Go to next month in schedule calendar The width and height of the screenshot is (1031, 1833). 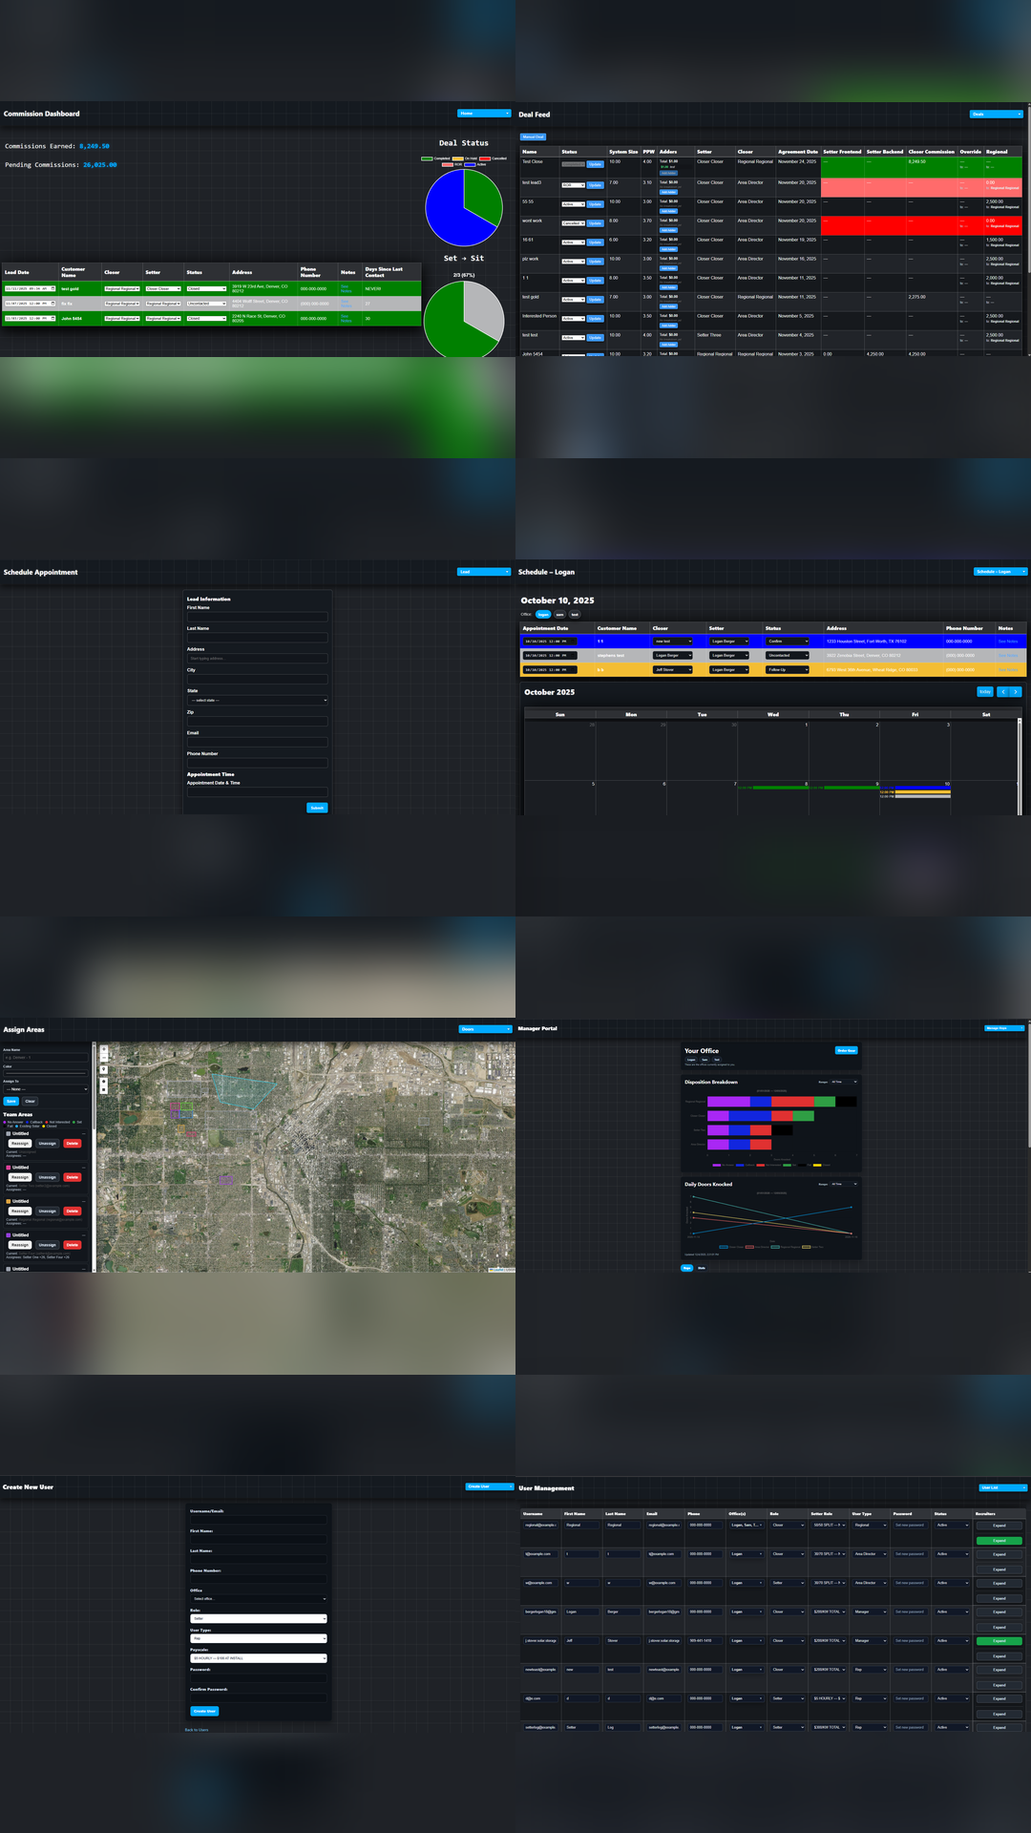(1016, 692)
